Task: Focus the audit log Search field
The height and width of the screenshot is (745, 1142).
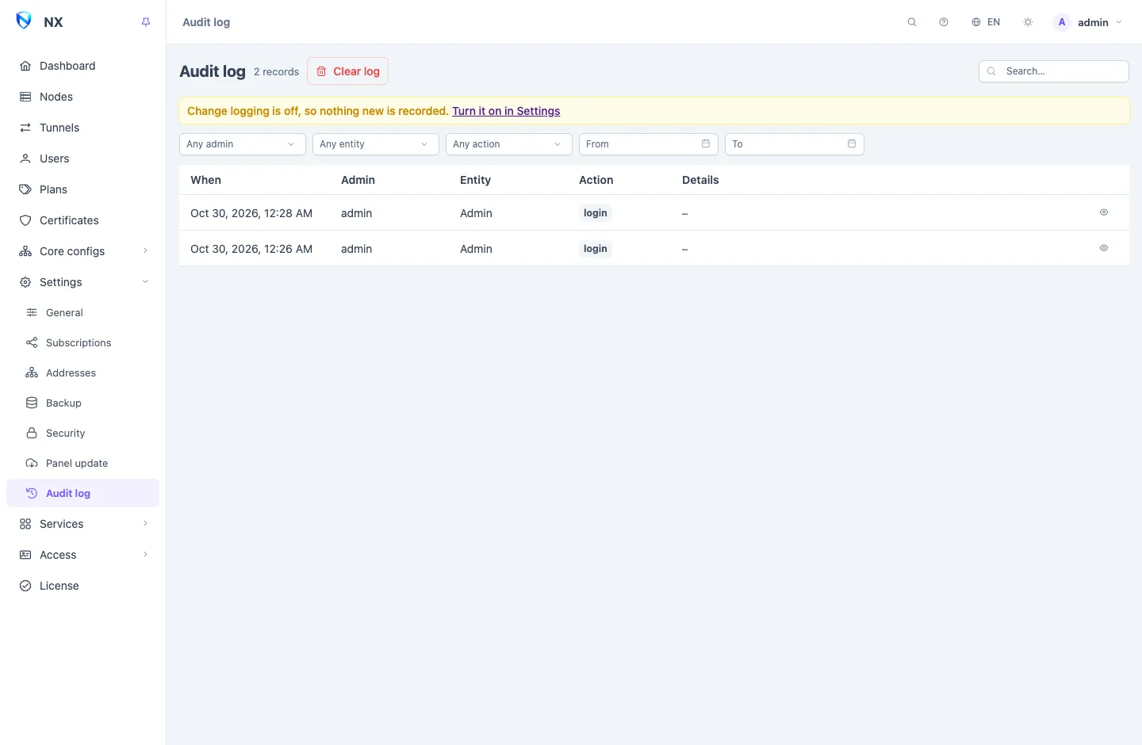Action: (1053, 71)
